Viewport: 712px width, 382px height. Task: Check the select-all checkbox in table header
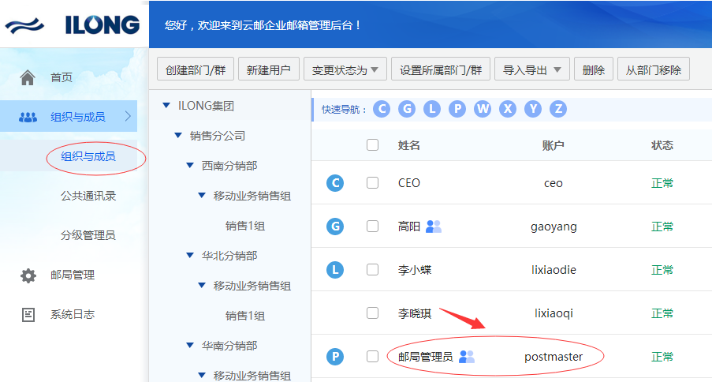click(373, 145)
